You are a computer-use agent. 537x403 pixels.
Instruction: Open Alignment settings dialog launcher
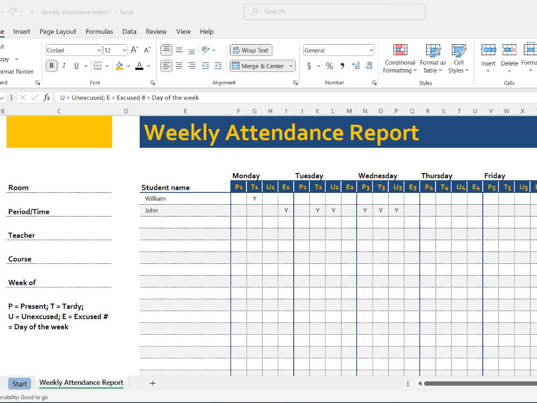click(x=295, y=83)
